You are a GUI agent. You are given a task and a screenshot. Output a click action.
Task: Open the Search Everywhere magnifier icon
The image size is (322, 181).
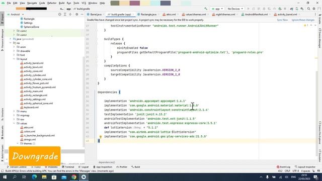pyautogui.click(x=308, y=9)
